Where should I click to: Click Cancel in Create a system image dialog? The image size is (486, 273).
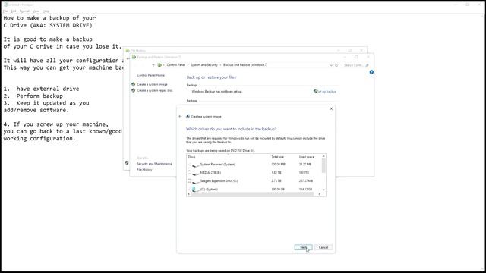(x=323, y=247)
